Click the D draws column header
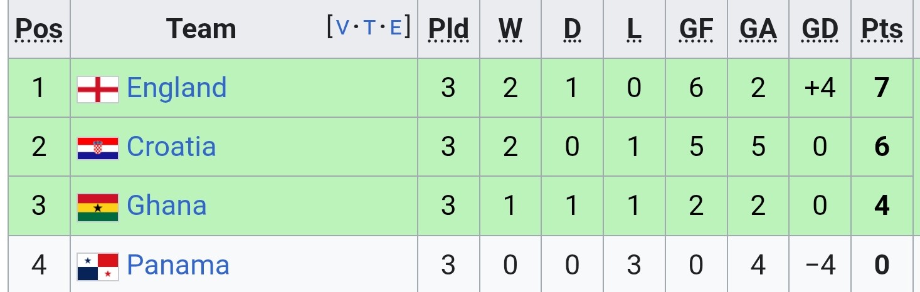This screenshot has width=920, height=292. [572, 29]
